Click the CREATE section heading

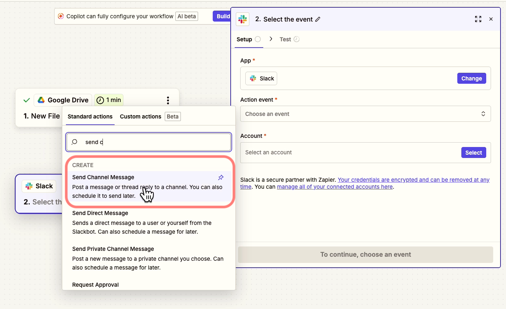pyautogui.click(x=83, y=165)
